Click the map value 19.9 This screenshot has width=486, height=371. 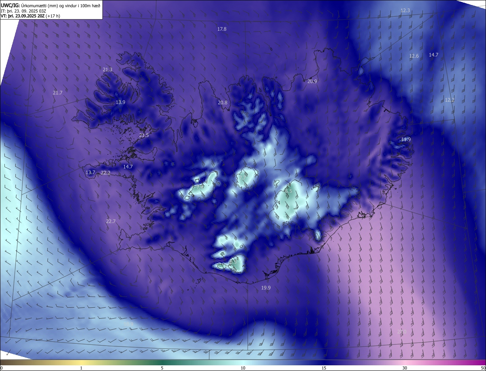click(x=266, y=288)
